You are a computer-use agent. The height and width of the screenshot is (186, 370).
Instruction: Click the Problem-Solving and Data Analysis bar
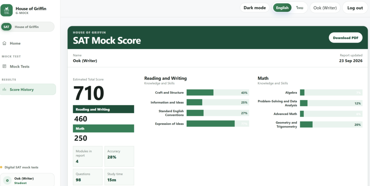pos(331,103)
